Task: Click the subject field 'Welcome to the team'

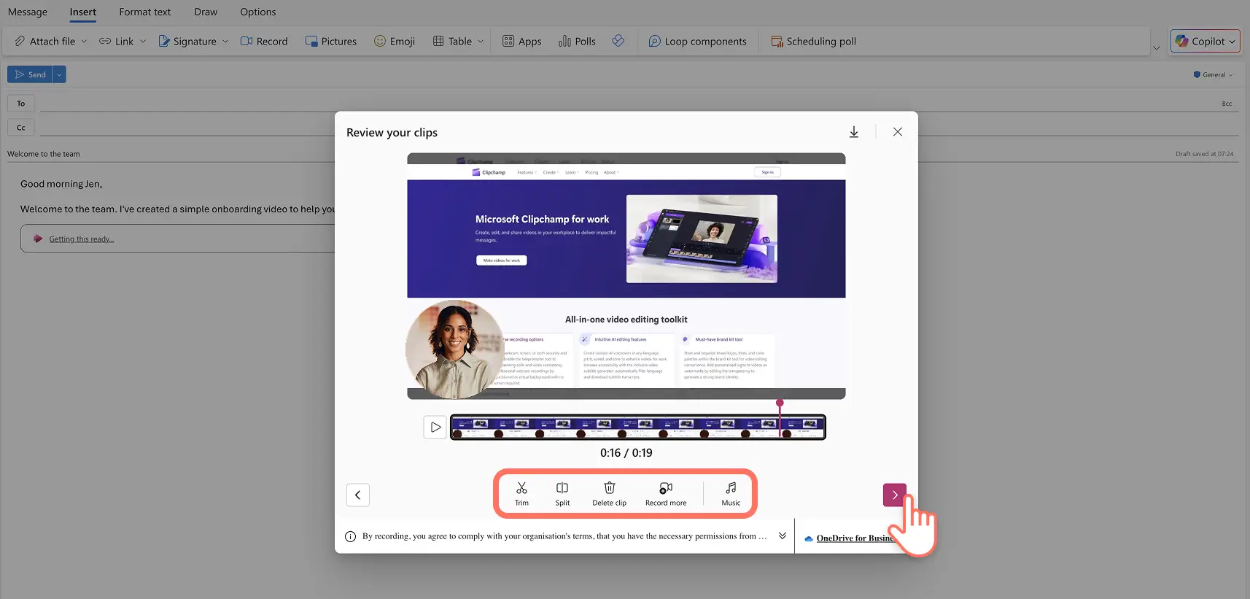Action: pos(44,154)
